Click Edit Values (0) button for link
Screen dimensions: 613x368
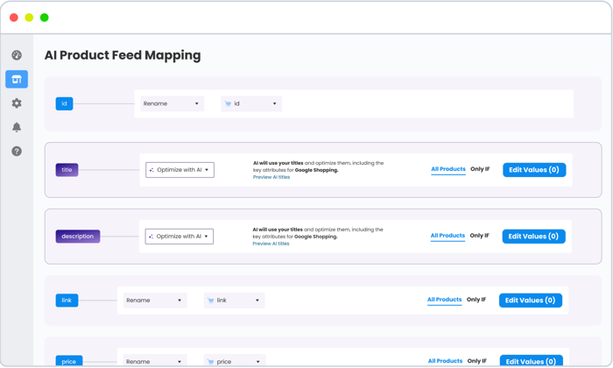point(530,301)
